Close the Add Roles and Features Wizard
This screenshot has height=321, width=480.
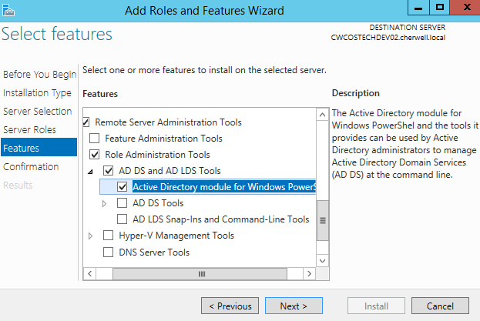click(465, 8)
